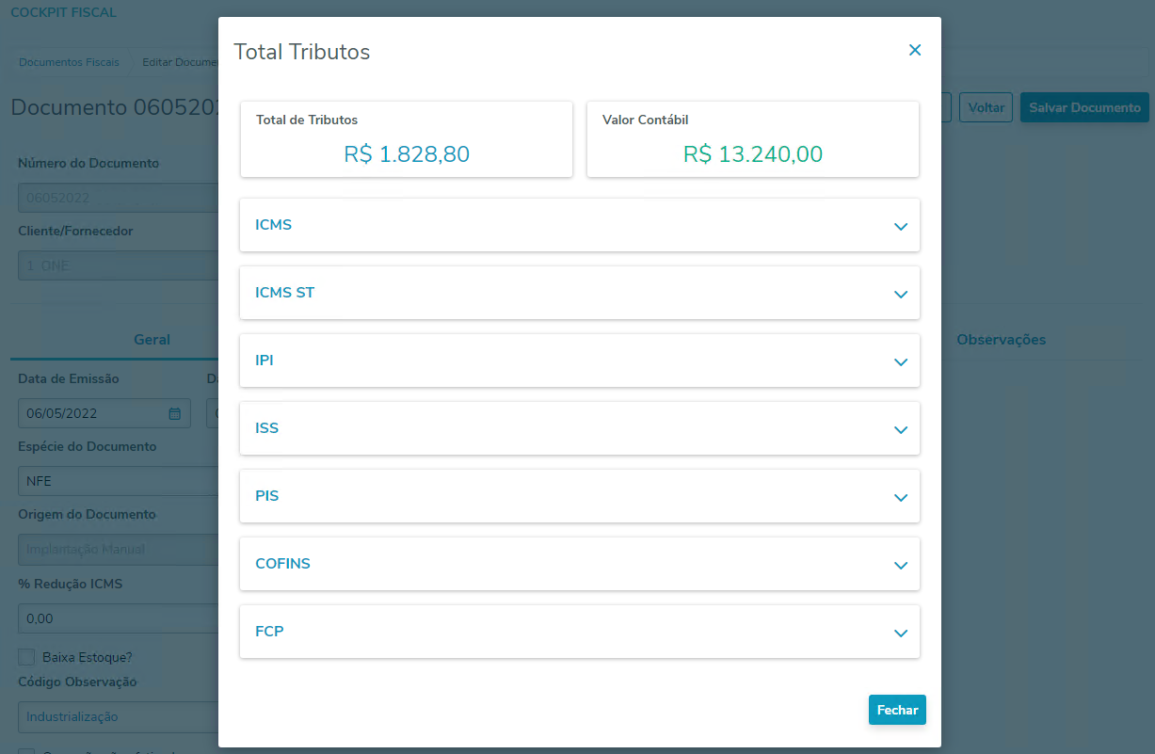This screenshot has height=754, width=1155.
Task: Expand the ICMS ST section chevron
Action: [900, 294]
